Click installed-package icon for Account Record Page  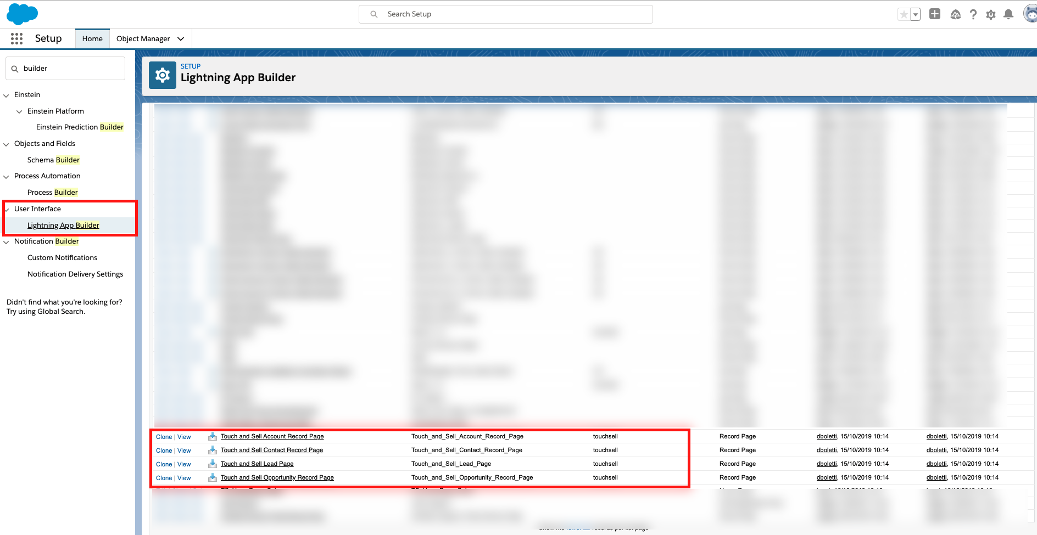point(213,437)
